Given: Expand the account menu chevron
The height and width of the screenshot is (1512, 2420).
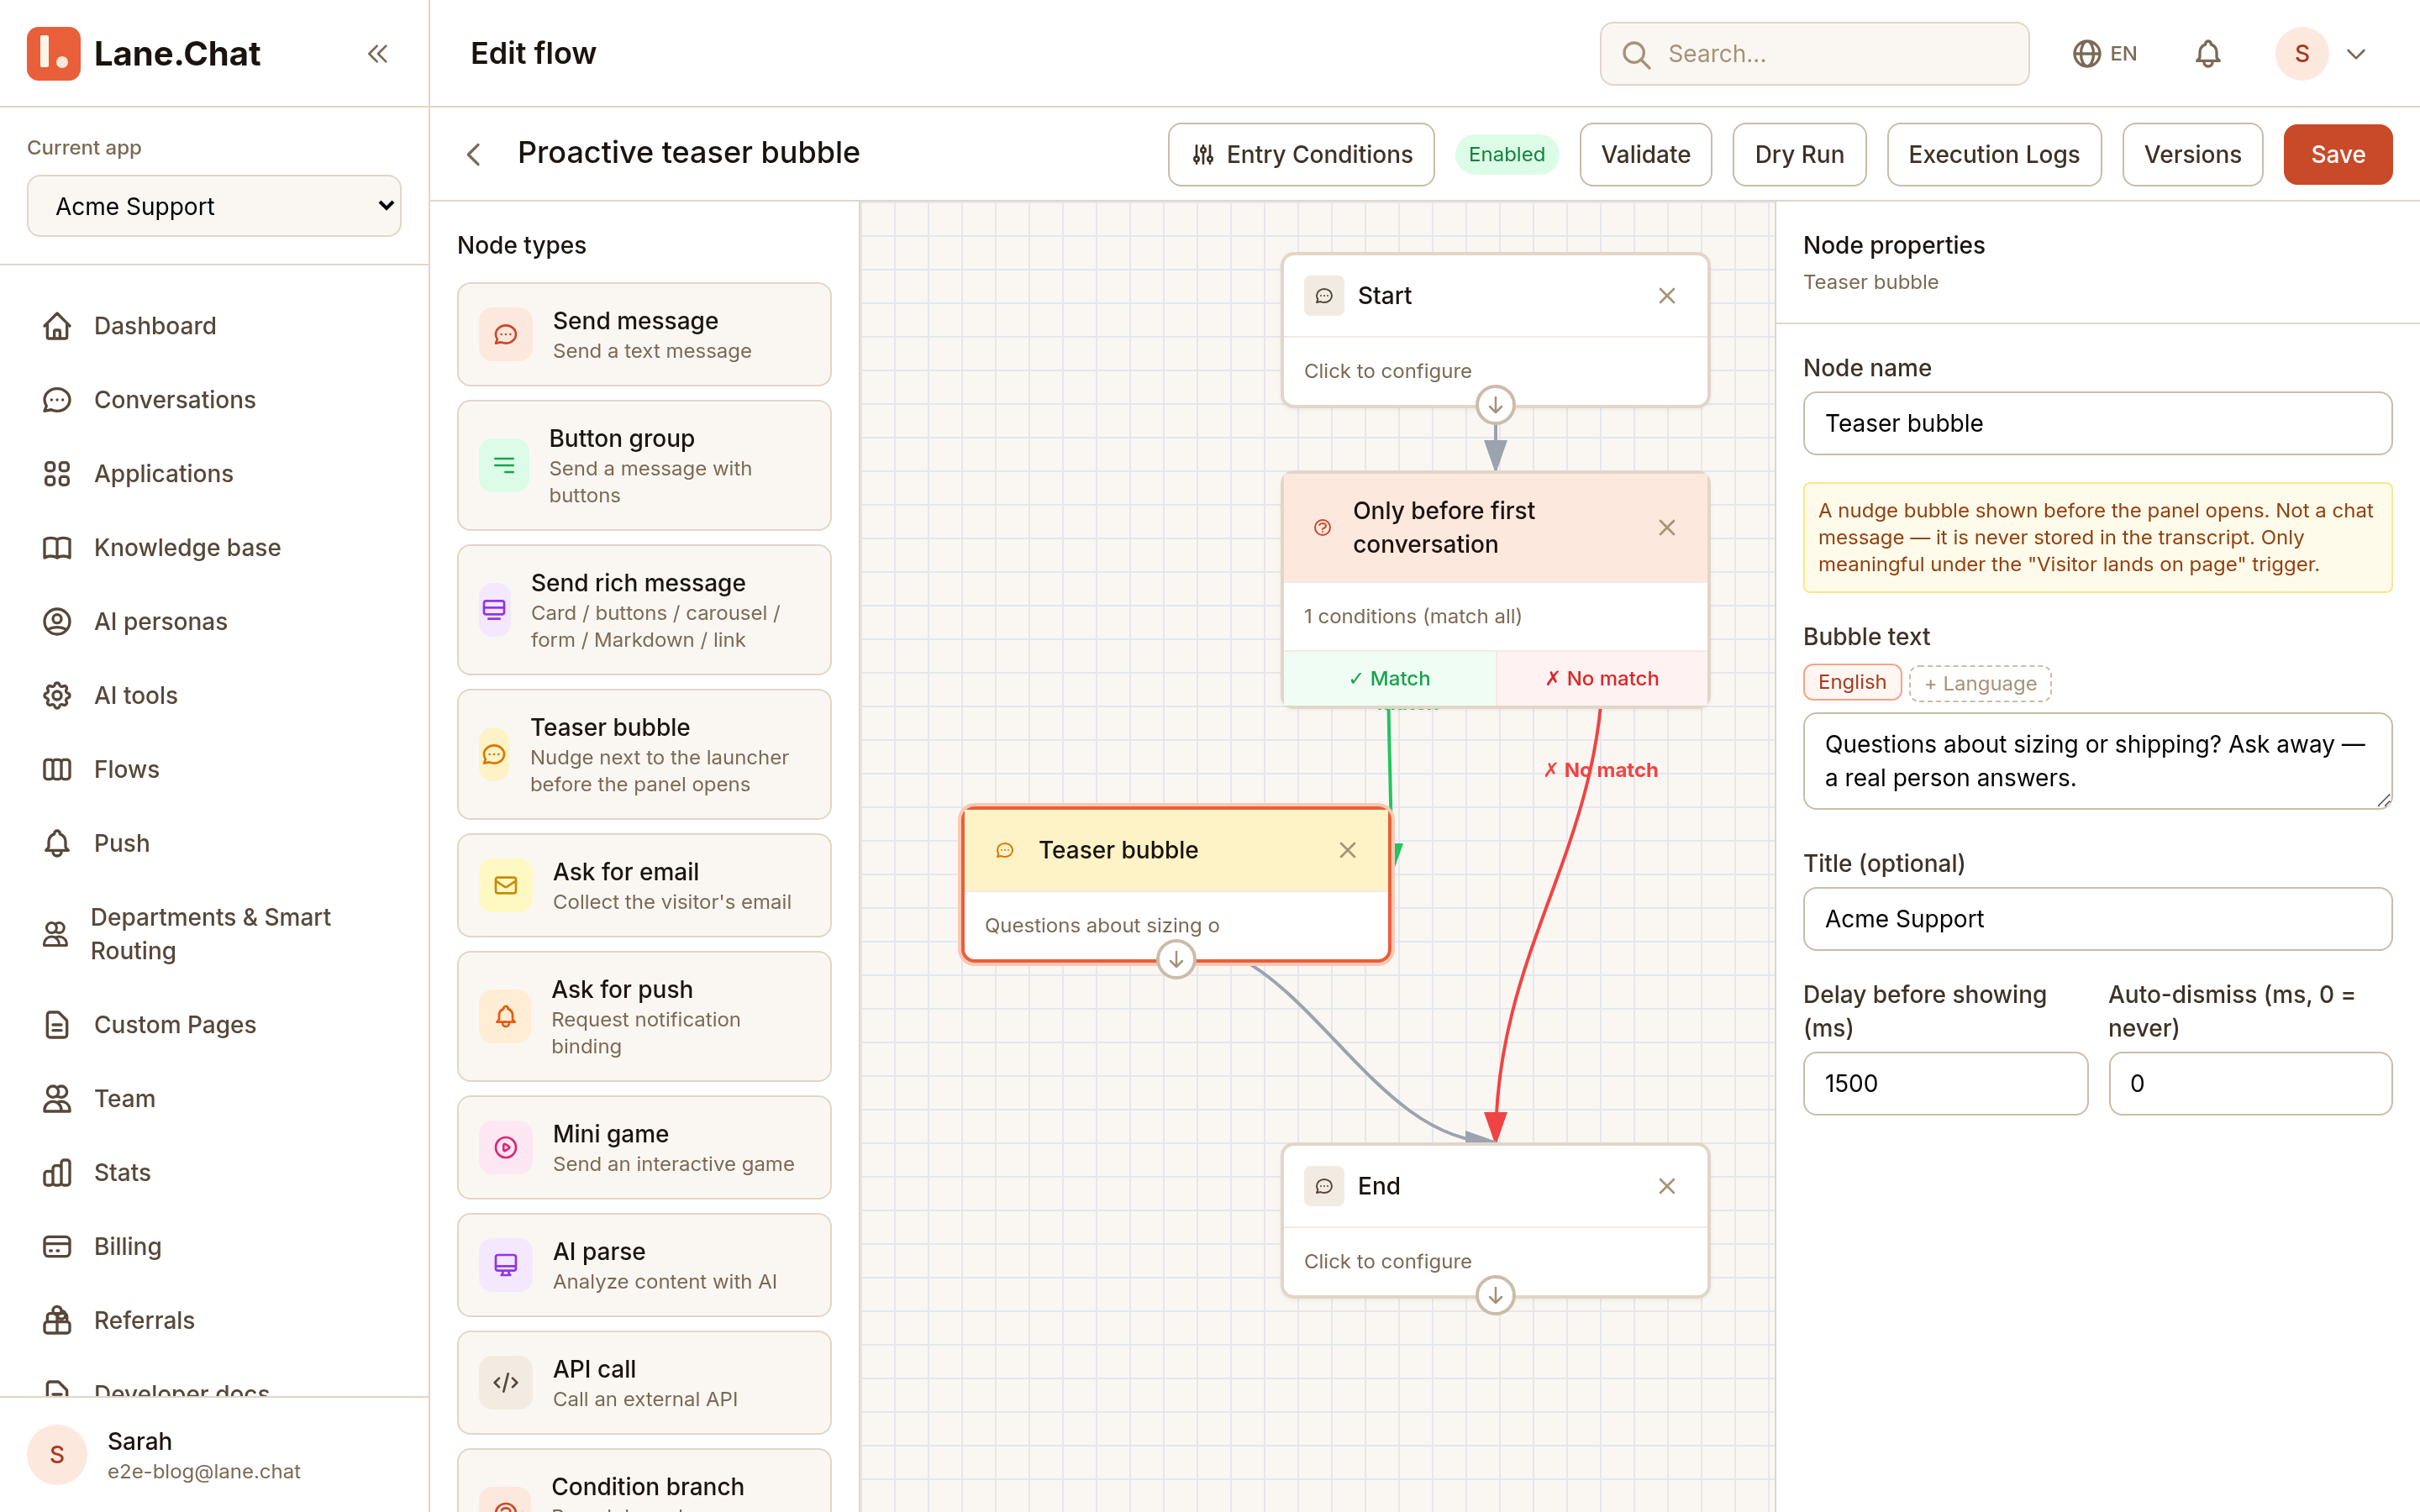Looking at the screenshot, I should pos(2356,54).
